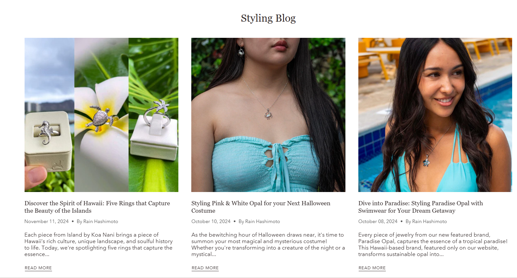Click the October 08, 2024 date

378,221
